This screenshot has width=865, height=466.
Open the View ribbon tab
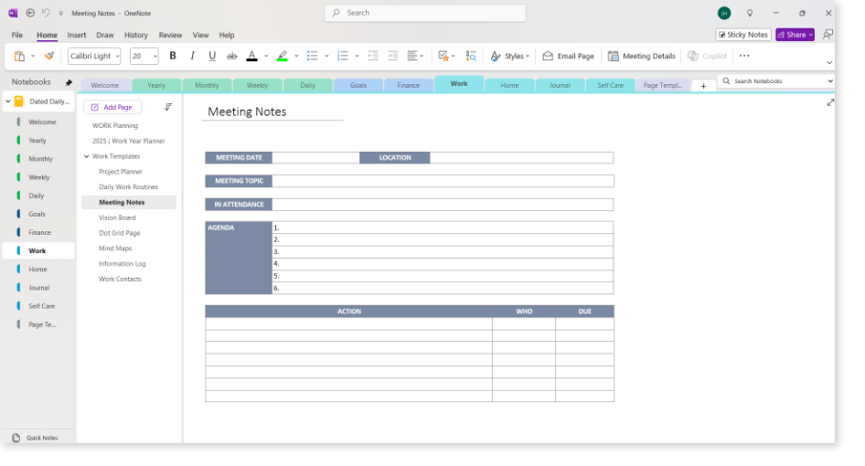201,35
